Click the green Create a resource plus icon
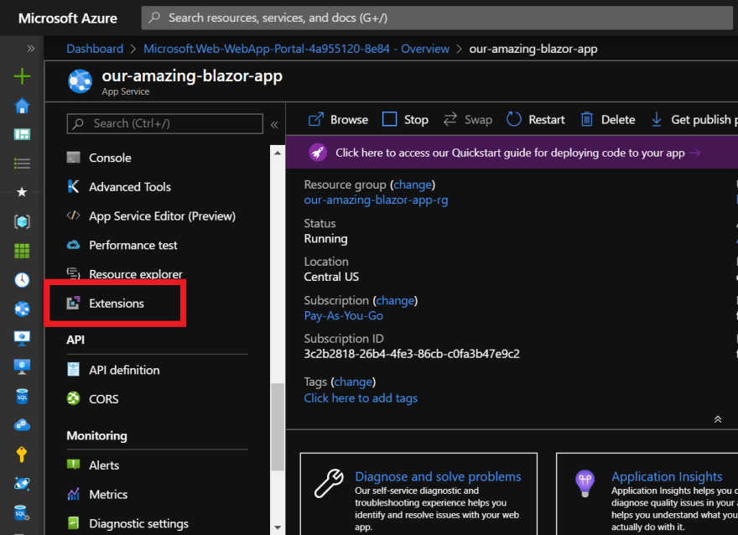 click(22, 76)
